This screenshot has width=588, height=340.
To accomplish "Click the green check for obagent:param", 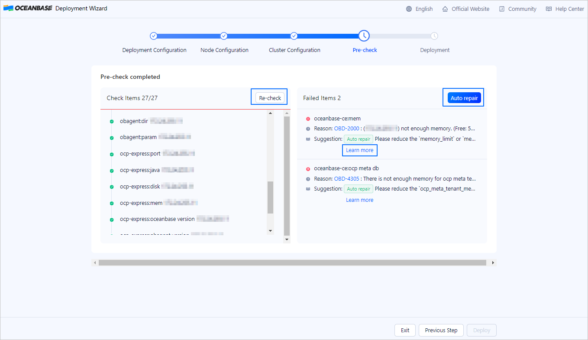I will (x=112, y=138).
